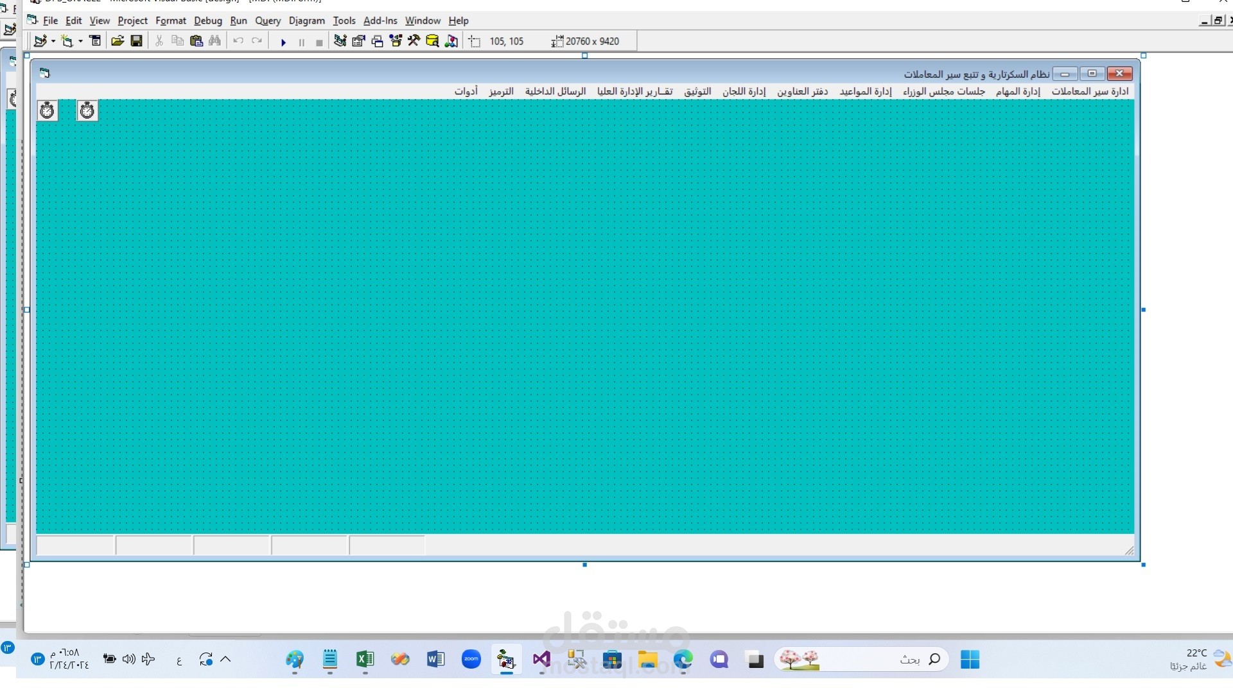
Task: Select the Timer control nearest the form's left edge
Action: pyautogui.click(x=48, y=110)
